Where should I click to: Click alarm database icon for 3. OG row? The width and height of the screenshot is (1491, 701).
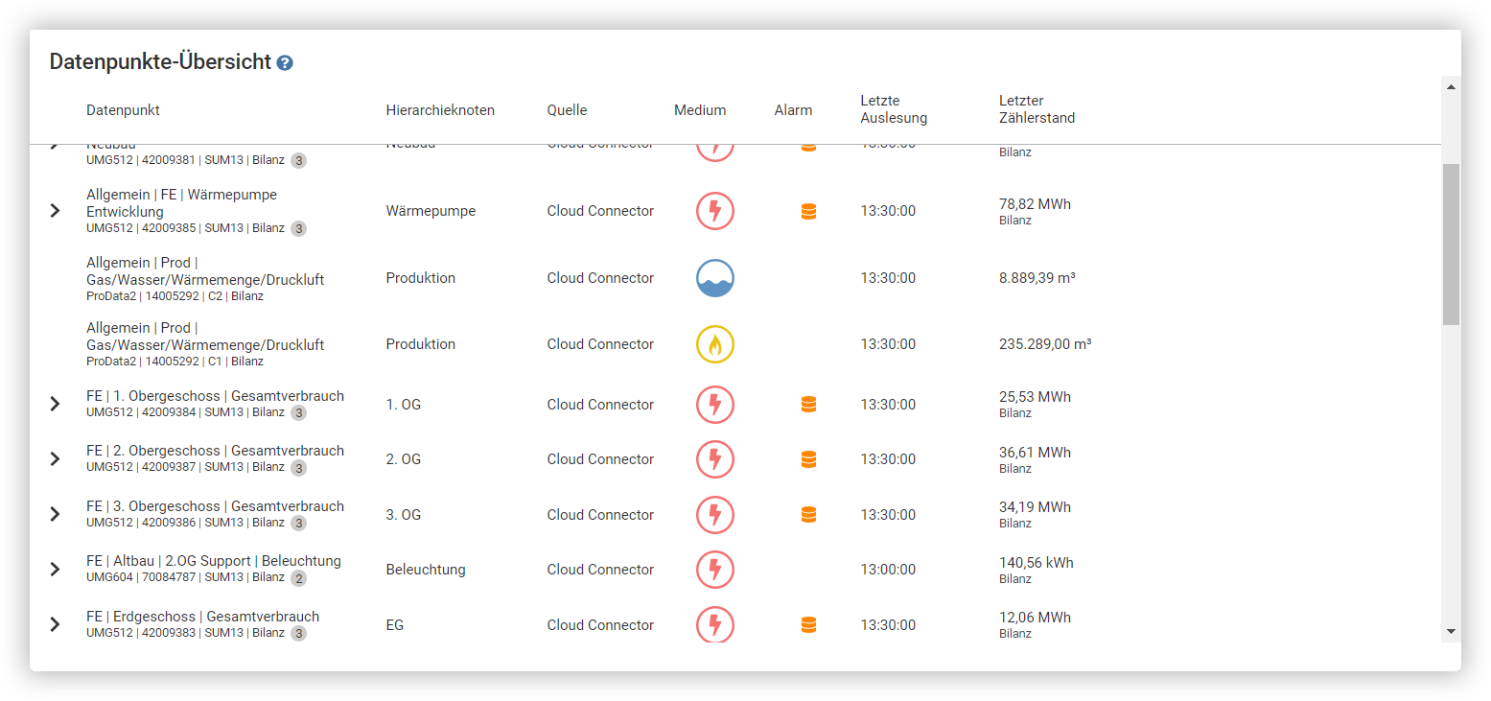[x=808, y=515]
